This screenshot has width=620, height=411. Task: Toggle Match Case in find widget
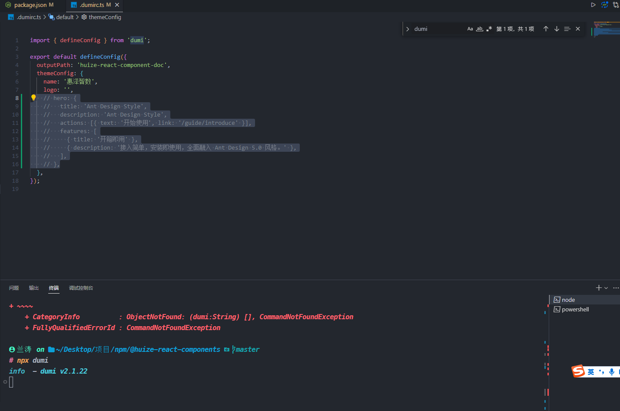[x=470, y=29]
